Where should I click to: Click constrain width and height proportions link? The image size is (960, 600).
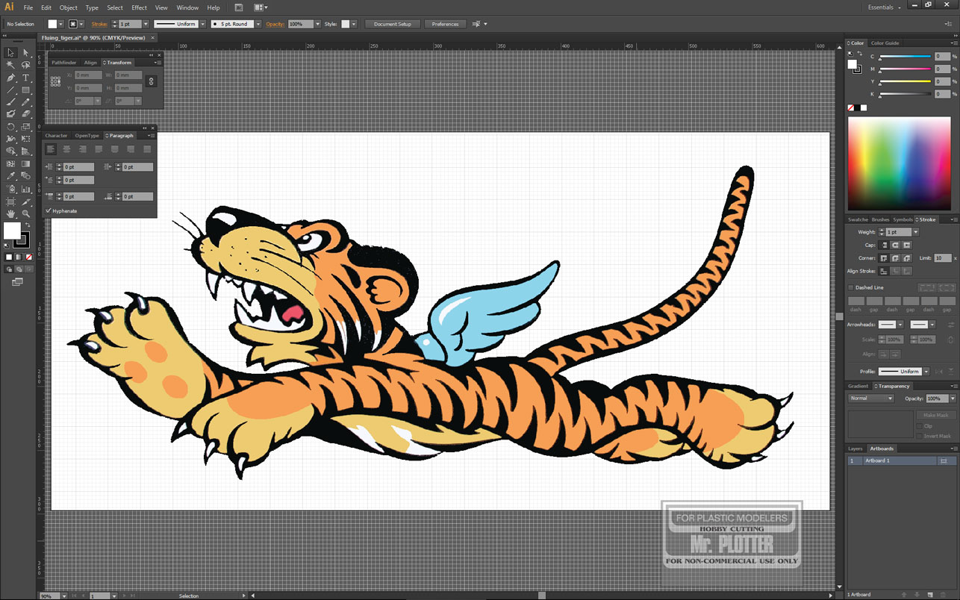151,81
